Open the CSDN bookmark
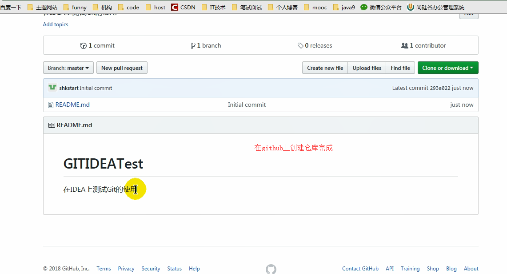Viewport: 507px width, 274px height. coord(184,7)
